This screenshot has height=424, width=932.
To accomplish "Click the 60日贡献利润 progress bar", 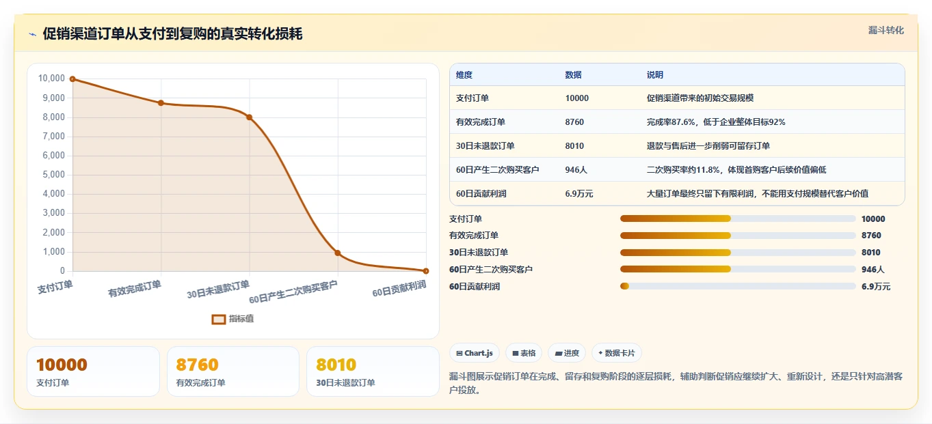I will 738,286.
